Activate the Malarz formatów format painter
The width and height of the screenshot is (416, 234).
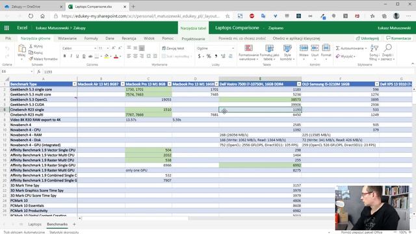(44, 59)
